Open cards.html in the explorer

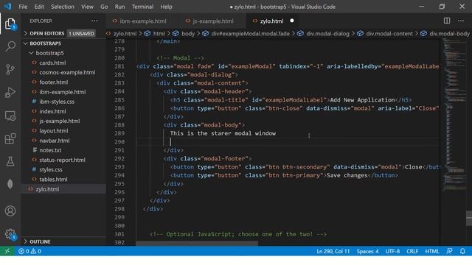[52, 63]
